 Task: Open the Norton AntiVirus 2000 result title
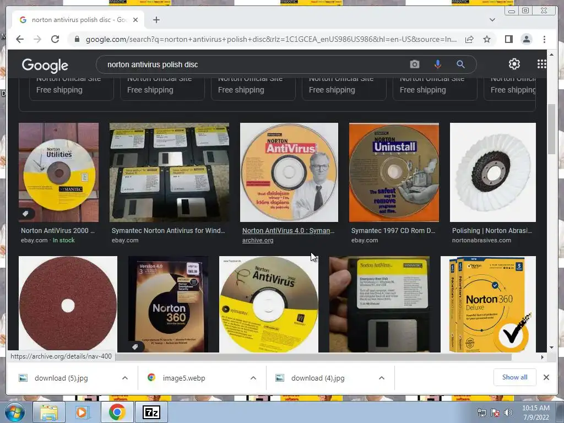click(57, 231)
